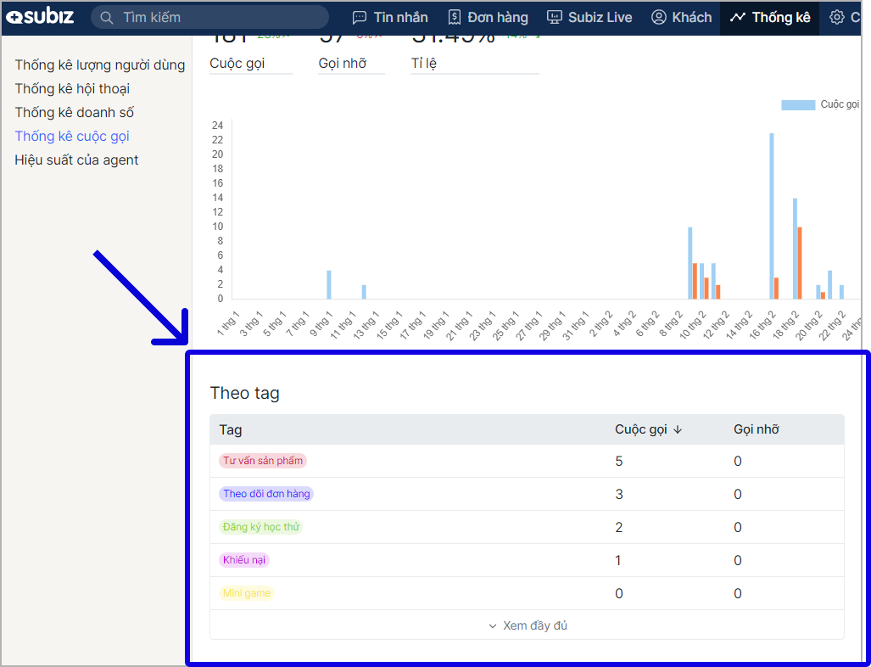The width and height of the screenshot is (871, 667).
Task: Select the Tư vấn sản phẩm tag
Action: tap(262, 461)
